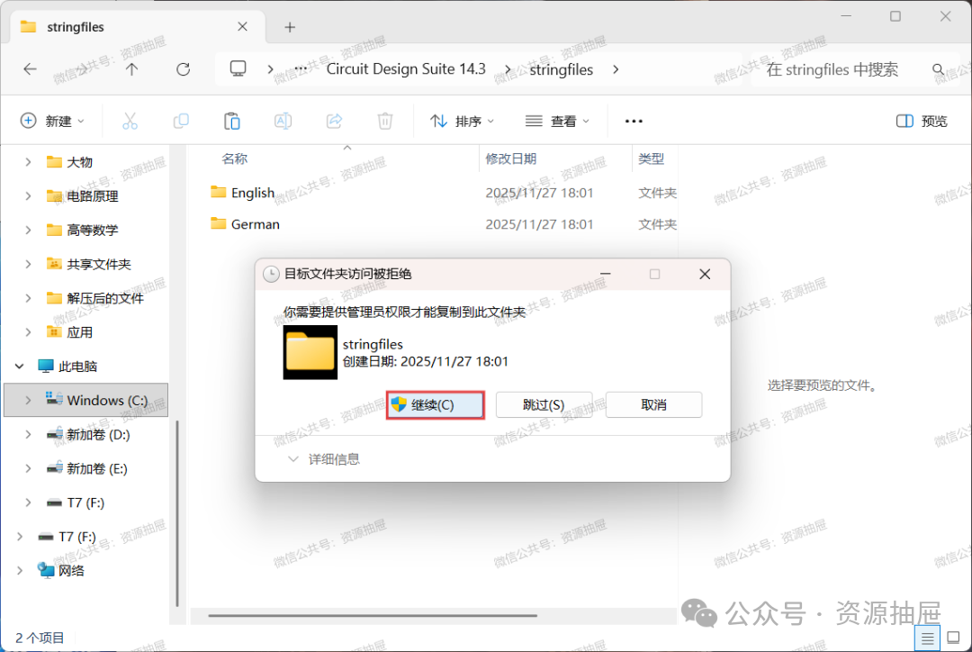Go up one folder level
The height and width of the screenshot is (652, 972).
(131, 68)
